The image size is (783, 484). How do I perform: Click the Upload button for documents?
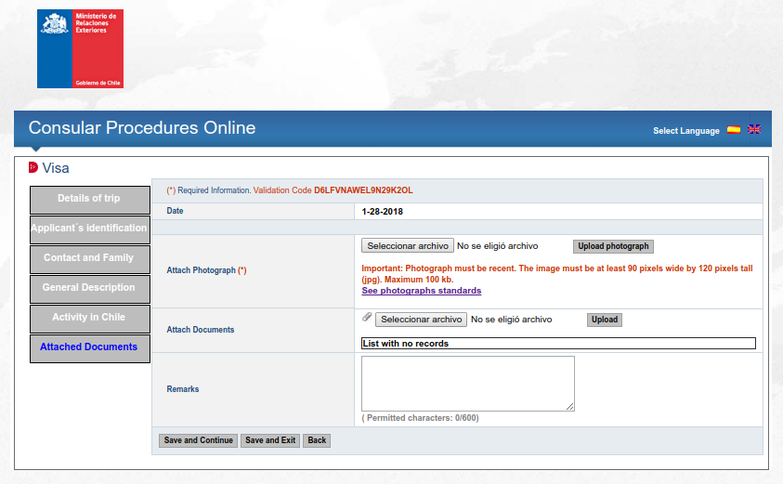[x=605, y=320]
